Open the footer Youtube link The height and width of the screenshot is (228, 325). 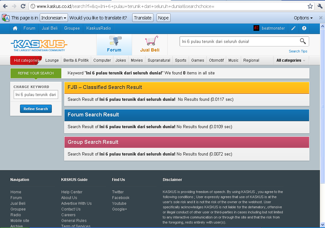(x=119, y=204)
